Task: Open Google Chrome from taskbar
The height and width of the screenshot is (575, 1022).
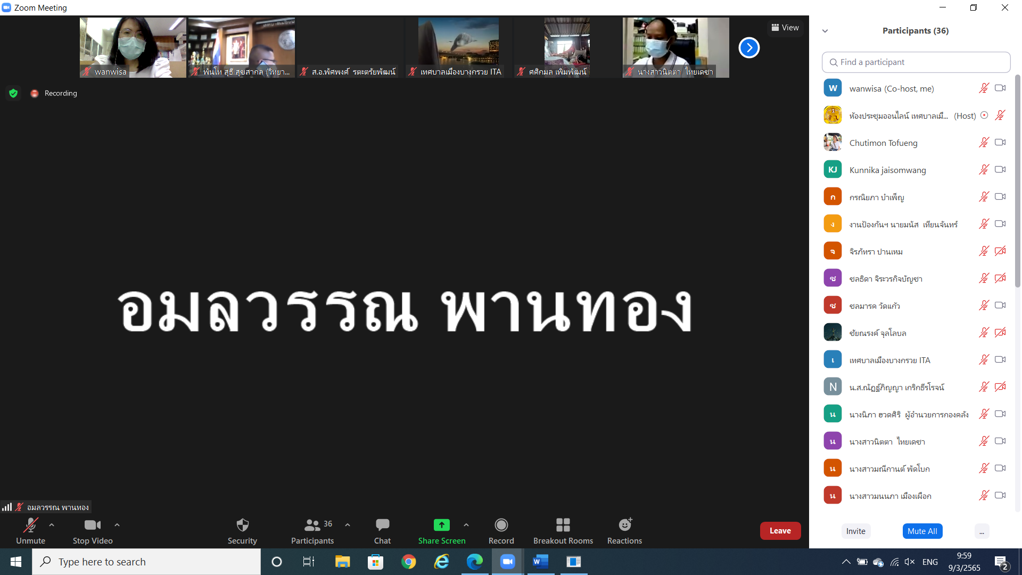Action: pyautogui.click(x=408, y=562)
